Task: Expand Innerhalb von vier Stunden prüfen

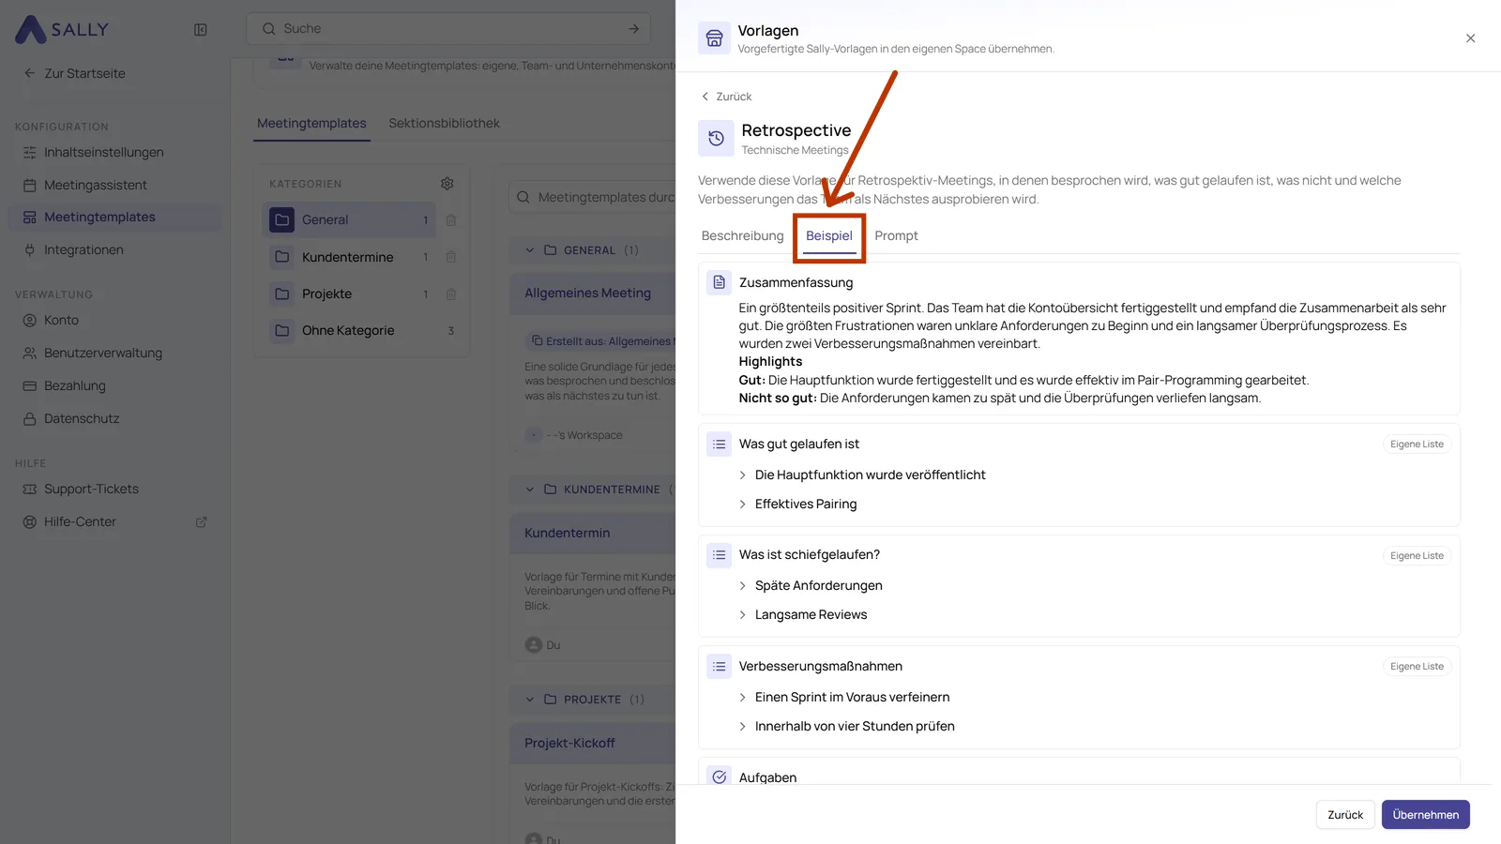Action: (743, 727)
